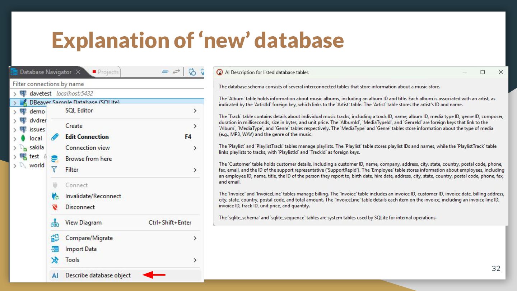Viewport: 517px width, 291px height.
Task: Click the Invalidate/Reconnect plug icon
Action: [x=55, y=196]
